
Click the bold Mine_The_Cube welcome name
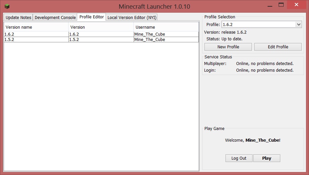(262, 140)
